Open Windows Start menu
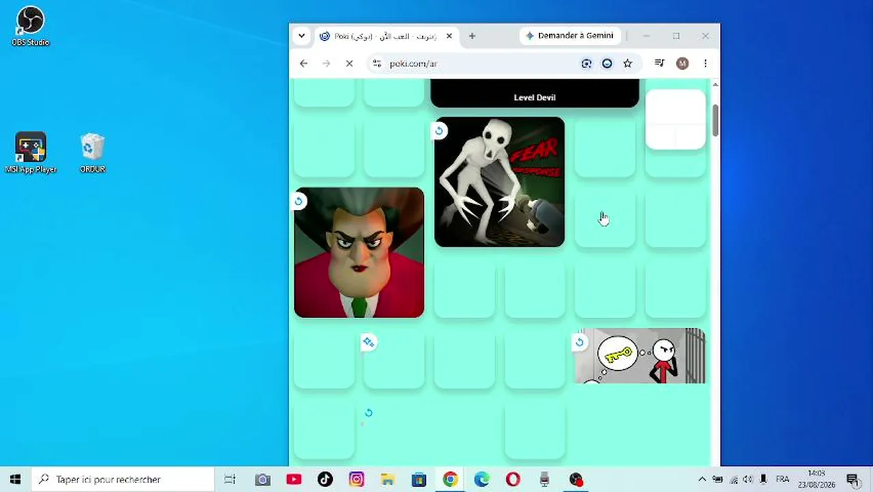This screenshot has width=873, height=492. (x=15, y=479)
